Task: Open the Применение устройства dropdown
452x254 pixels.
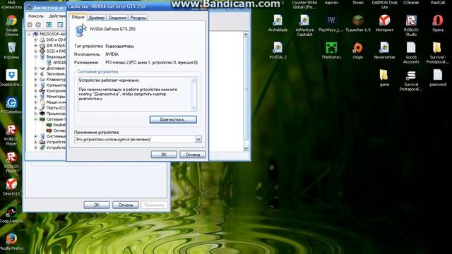Action: click(198, 140)
